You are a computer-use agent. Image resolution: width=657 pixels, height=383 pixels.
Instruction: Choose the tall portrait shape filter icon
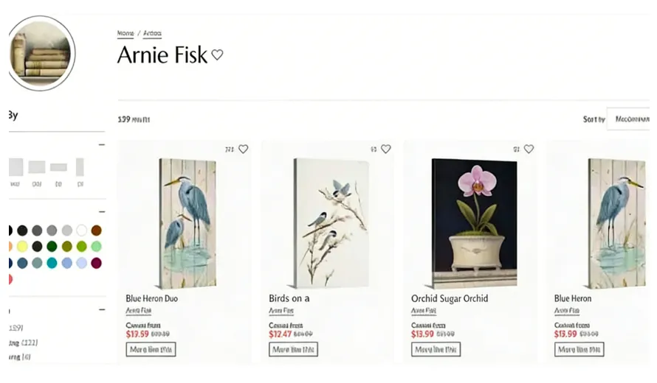[80, 166]
